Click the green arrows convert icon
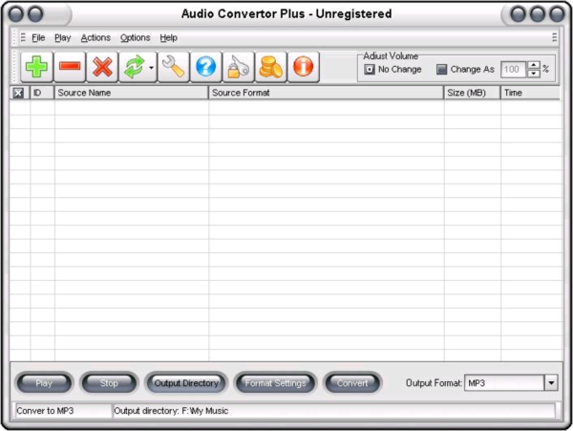 tap(133, 67)
